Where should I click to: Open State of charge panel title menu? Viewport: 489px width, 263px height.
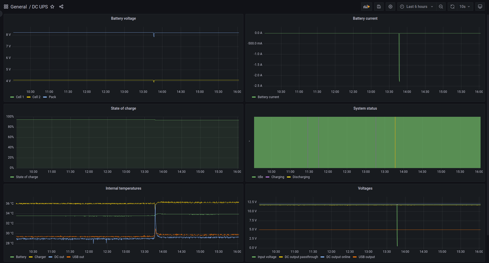coord(123,108)
